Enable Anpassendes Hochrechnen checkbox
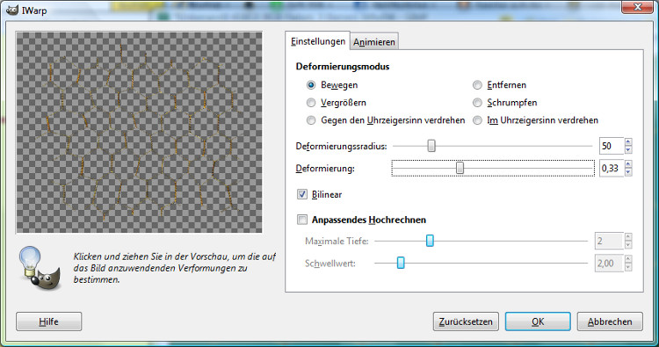The image size is (659, 347). [x=301, y=220]
